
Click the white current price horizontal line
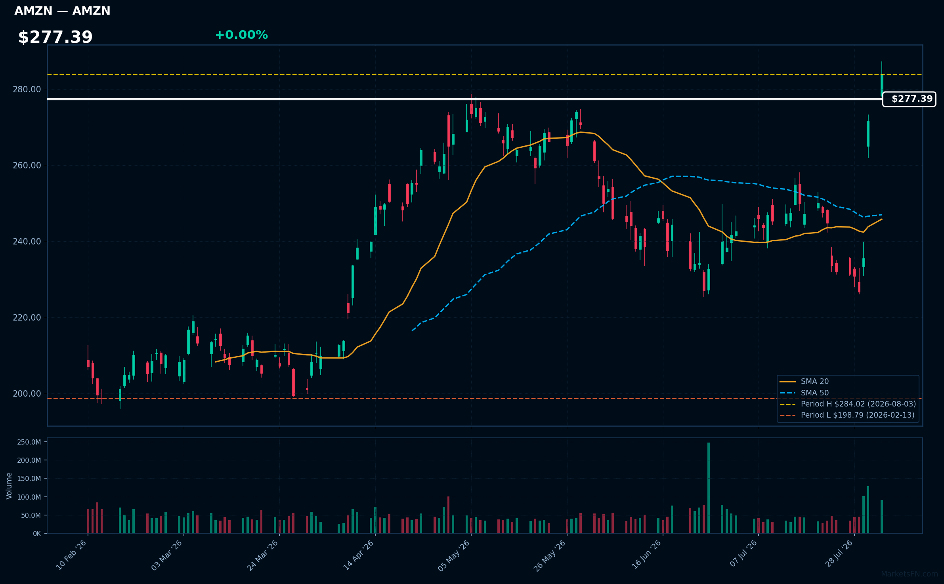(464, 99)
